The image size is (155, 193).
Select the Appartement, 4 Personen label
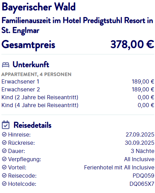(x=36, y=74)
